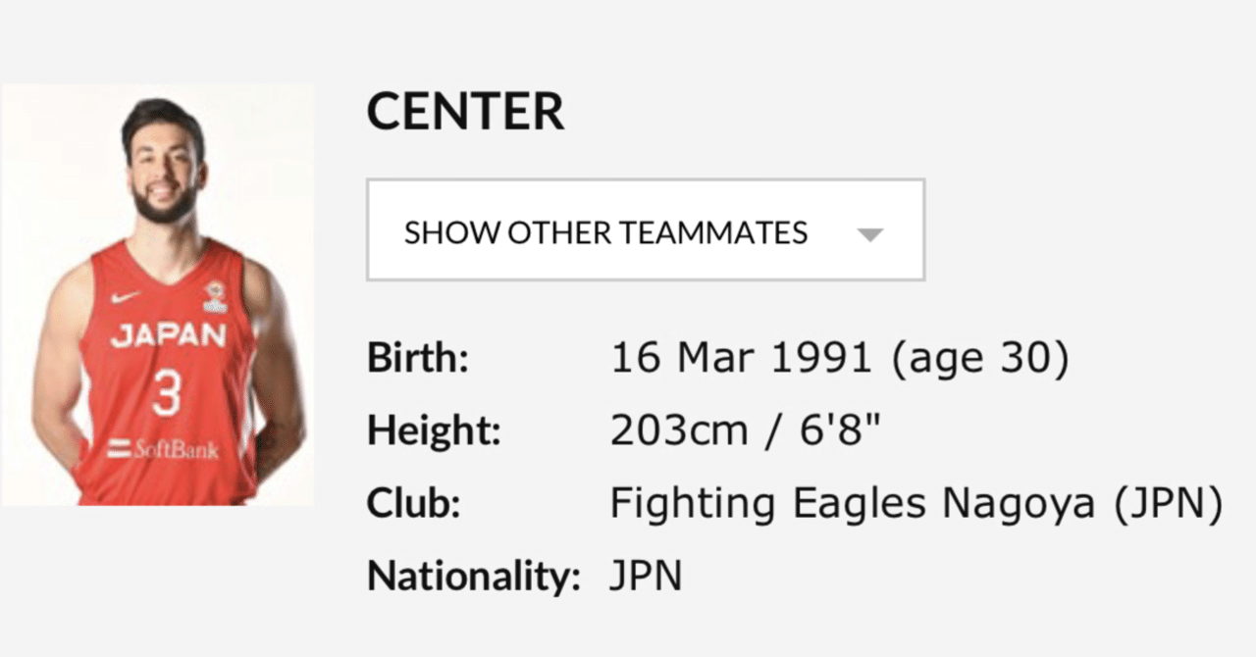Click the "(age 30)" text
1256x657 pixels.
pyautogui.click(x=979, y=360)
